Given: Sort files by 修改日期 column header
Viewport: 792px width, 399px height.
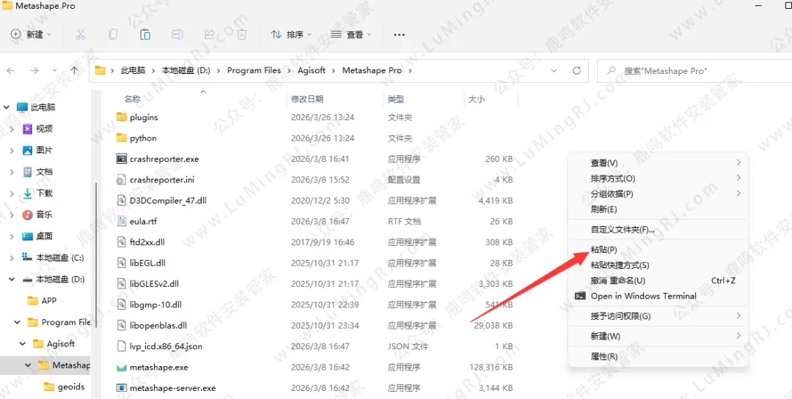Looking at the screenshot, I should click(307, 99).
